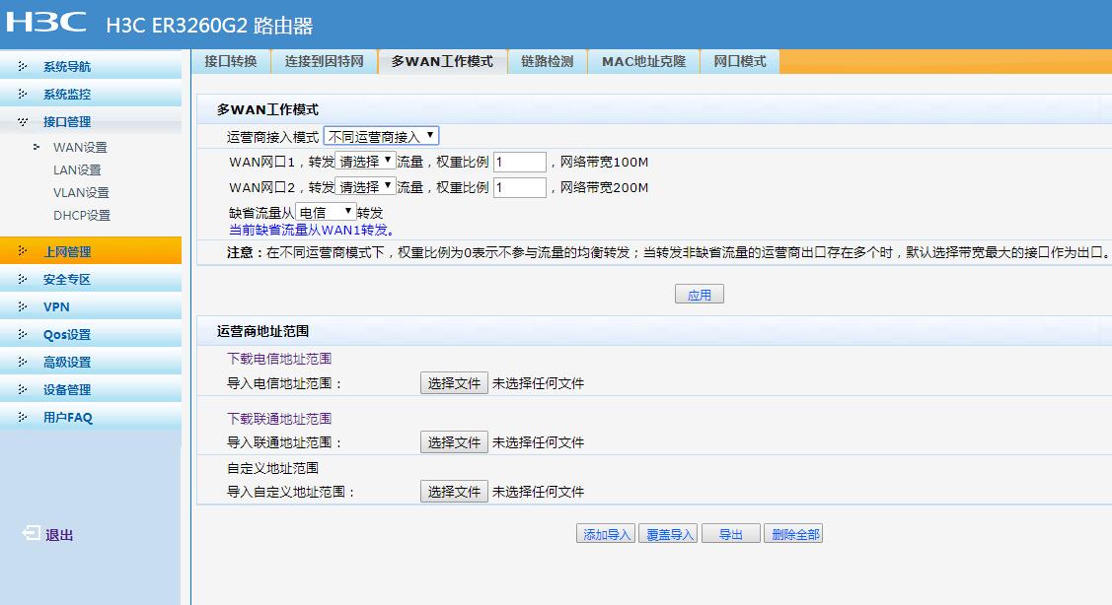Viewport: 1112px width, 605px height.
Task: Choose file for 导入电信地址范围
Action: click(454, 383)
